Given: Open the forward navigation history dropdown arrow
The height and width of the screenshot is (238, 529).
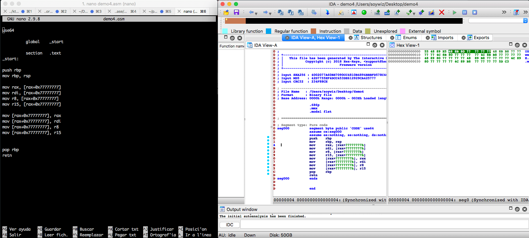Looking at the screenshot, I should pyautogui.click(x=270, y=14).
